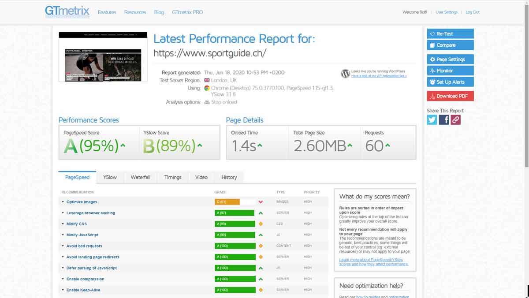Switch to the PageSpeed tab

(x=77, y=177)
